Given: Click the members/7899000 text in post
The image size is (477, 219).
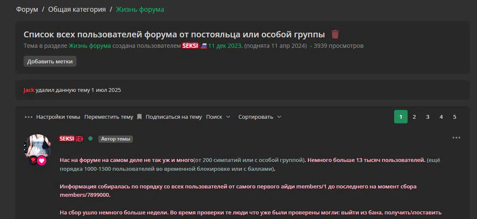Looking at the screenshot, I should (85, 195).
